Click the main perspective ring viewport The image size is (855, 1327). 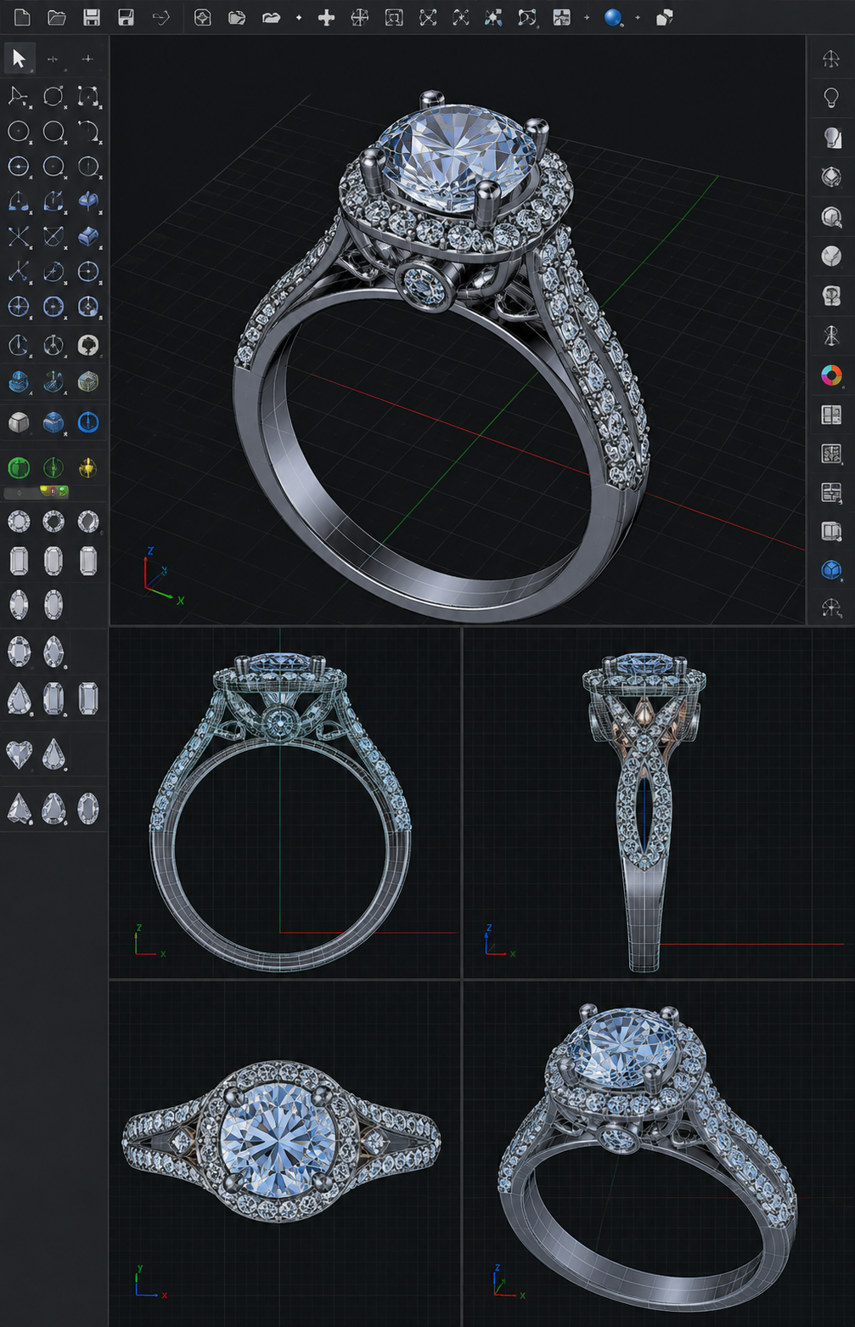tap(458, 330)
